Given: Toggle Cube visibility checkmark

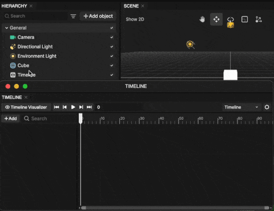Looking at the screenshot, I should 112,66.
